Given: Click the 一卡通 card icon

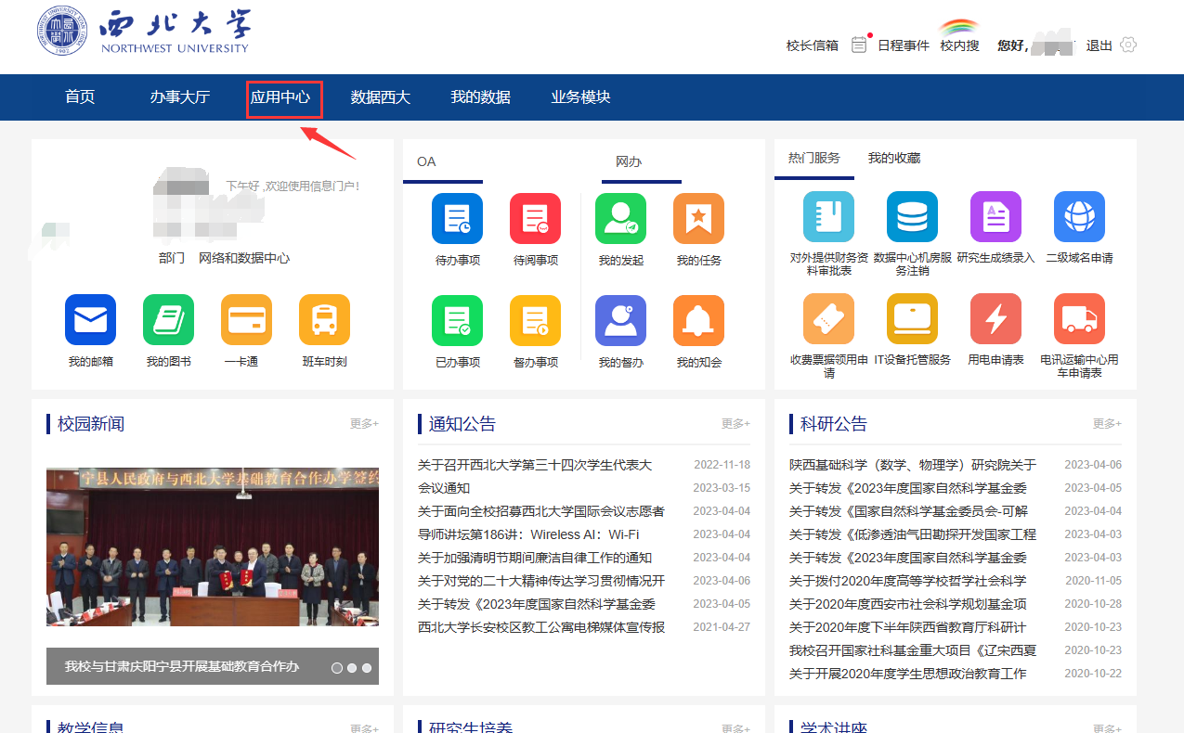Looking at the screenshot, I should click(246, 320).
